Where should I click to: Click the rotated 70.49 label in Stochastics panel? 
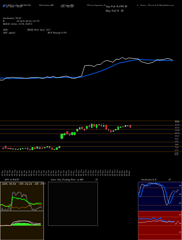[177, 191]
